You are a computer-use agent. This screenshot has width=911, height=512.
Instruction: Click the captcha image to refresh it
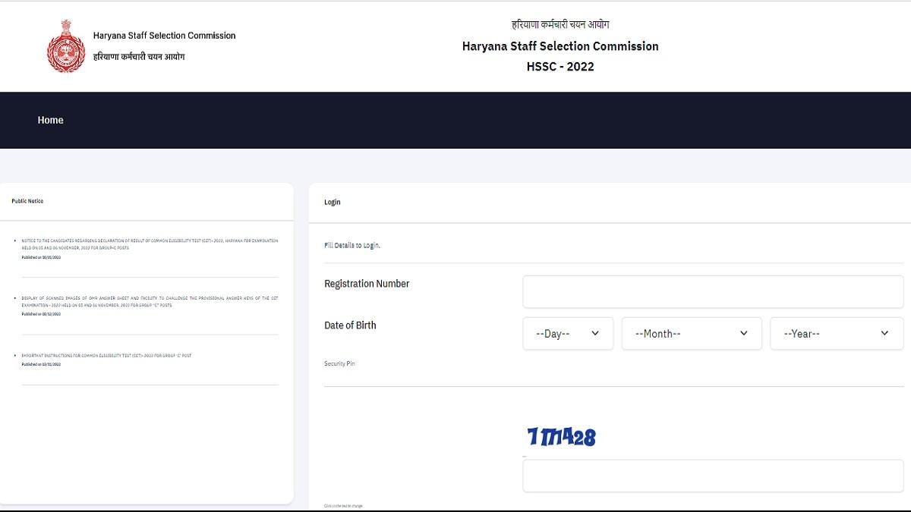(562, 437)
